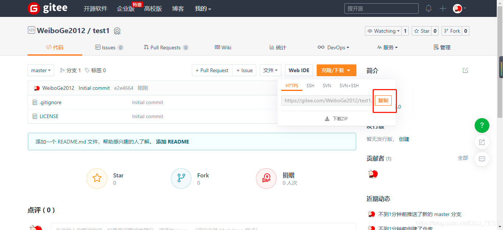Click the HTTPS clone URL field
The width and height of the screenshot is (503, 230).
click(327, 100)
